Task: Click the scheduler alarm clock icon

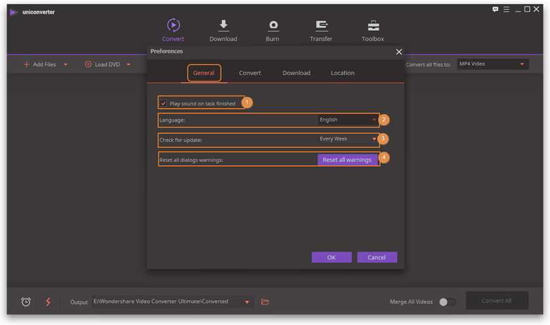Action: (26, 301)
